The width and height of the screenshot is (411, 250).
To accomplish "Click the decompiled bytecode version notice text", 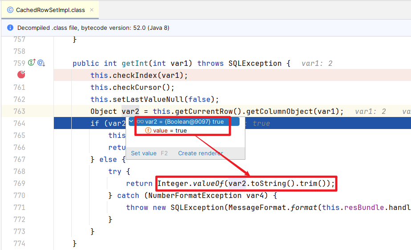I will coord(94,28).
